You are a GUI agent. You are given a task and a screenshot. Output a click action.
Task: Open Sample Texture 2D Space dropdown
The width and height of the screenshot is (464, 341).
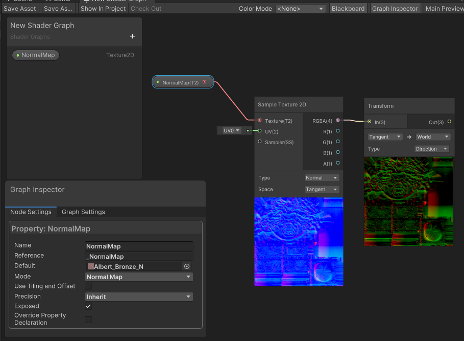coord(322,189)
